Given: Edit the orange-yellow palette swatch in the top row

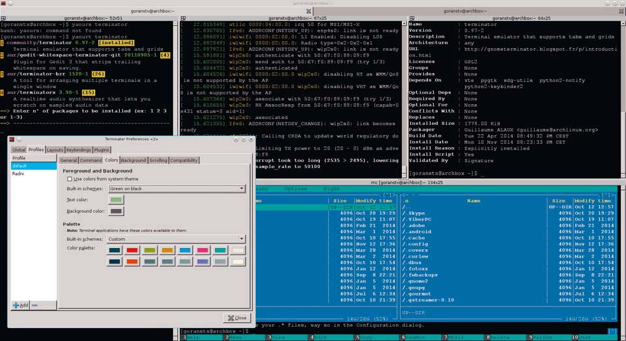Looking at the screenshot, I should point(167,250).
